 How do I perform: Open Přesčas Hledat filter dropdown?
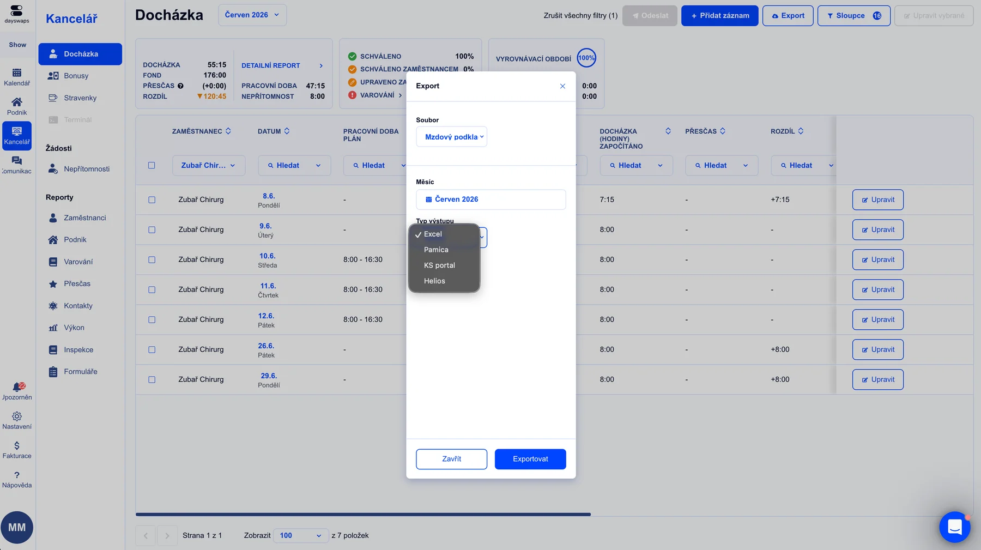pos(722,165)
